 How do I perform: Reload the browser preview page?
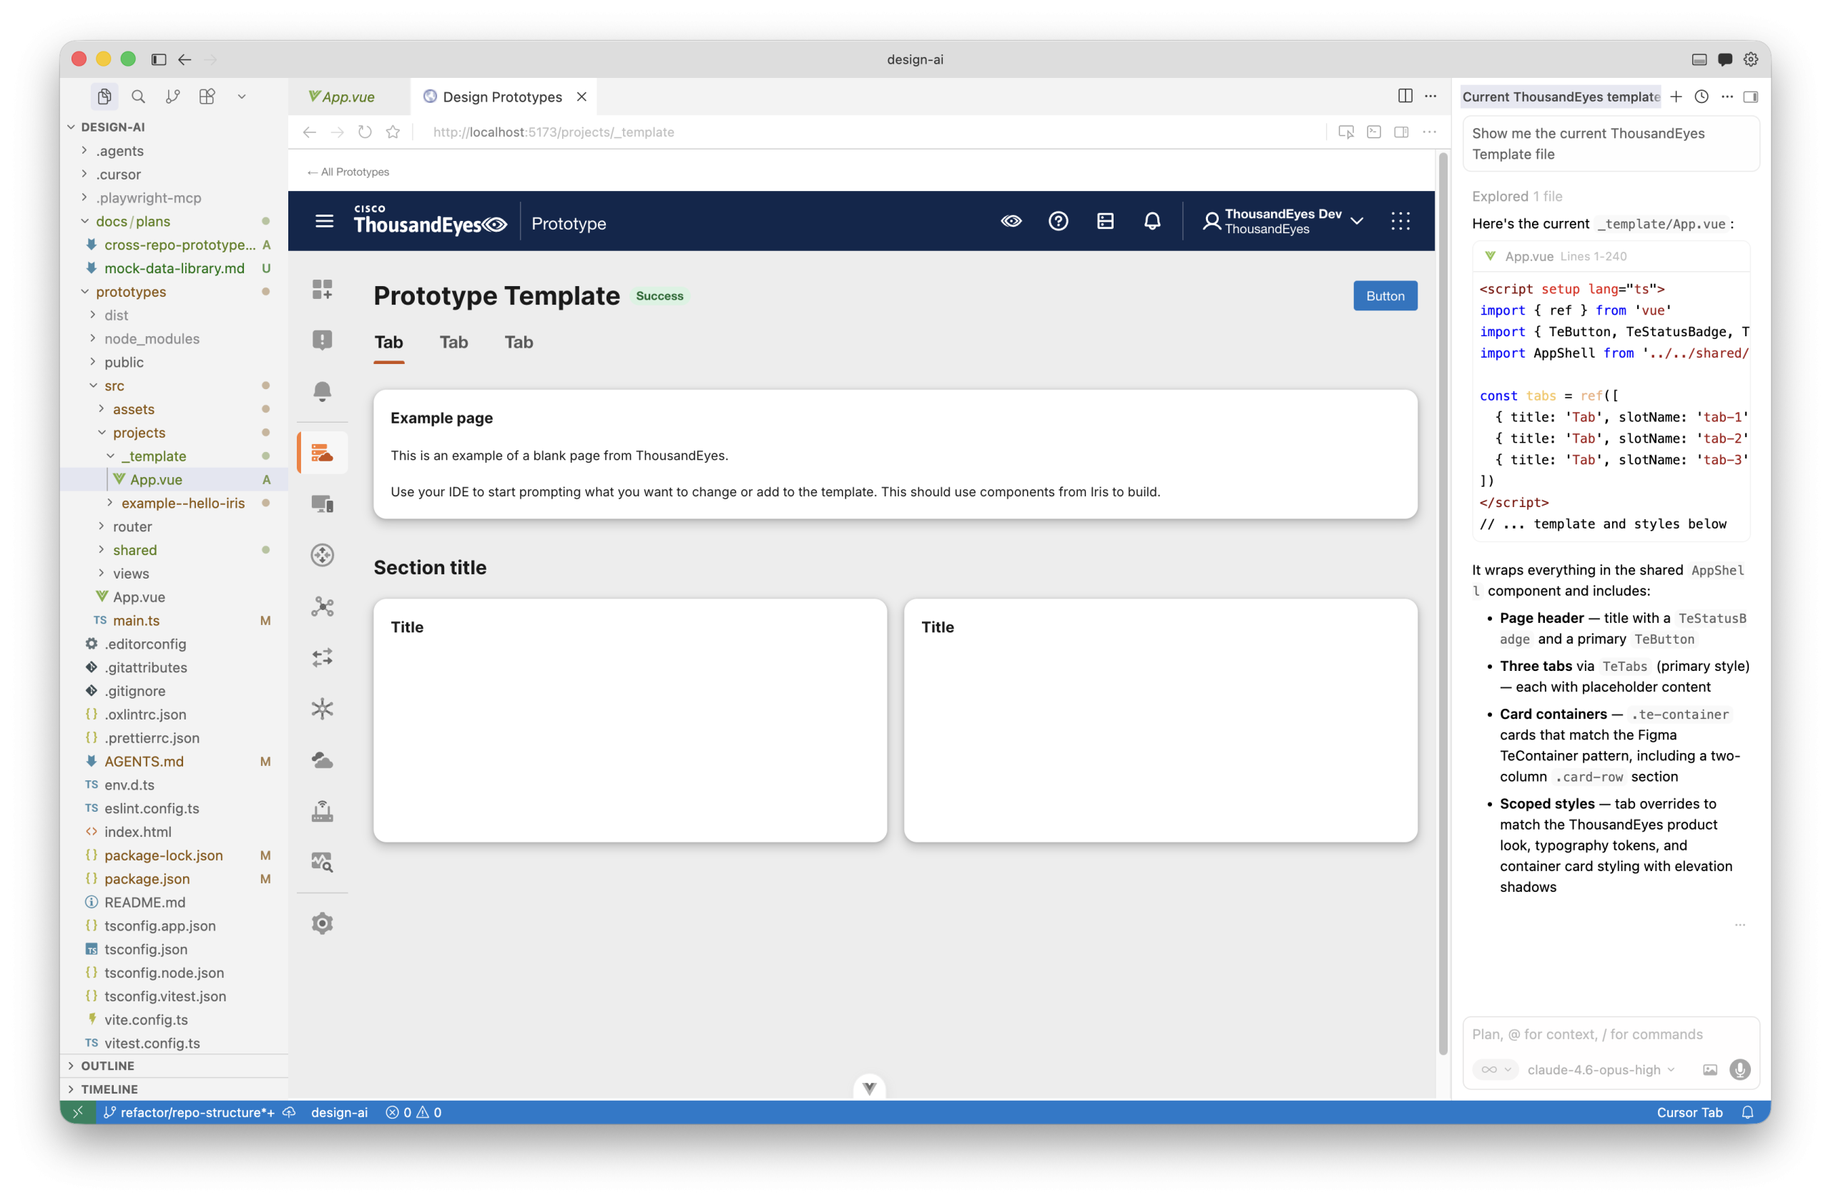click(365, 132)
